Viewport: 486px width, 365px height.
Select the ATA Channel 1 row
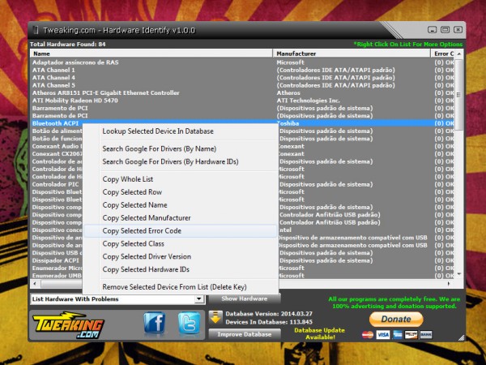241,70
